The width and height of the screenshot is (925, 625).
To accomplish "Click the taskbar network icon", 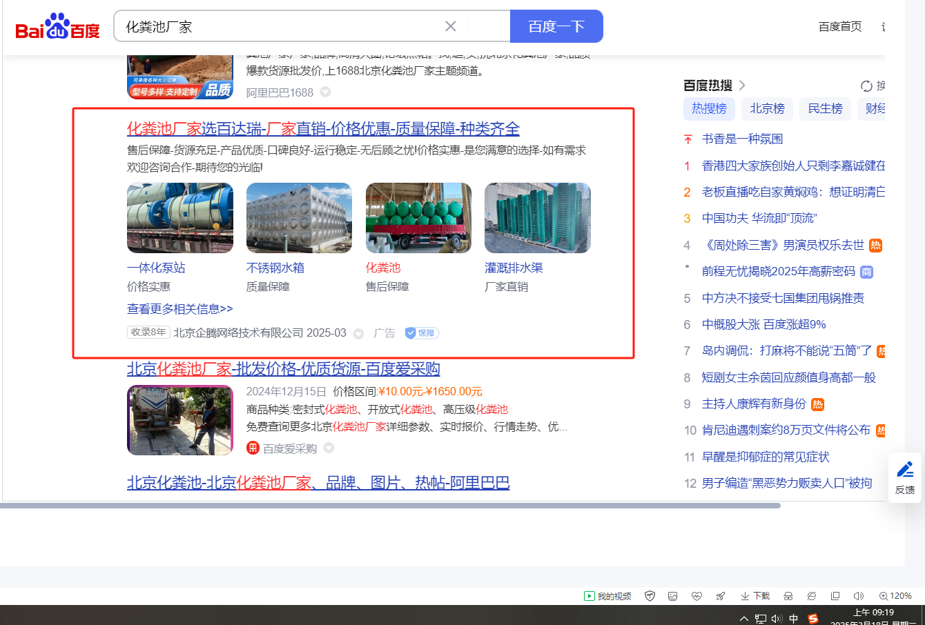I will (x=761, y=619).
